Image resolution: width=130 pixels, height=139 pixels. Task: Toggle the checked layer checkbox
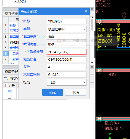[10, 91]
